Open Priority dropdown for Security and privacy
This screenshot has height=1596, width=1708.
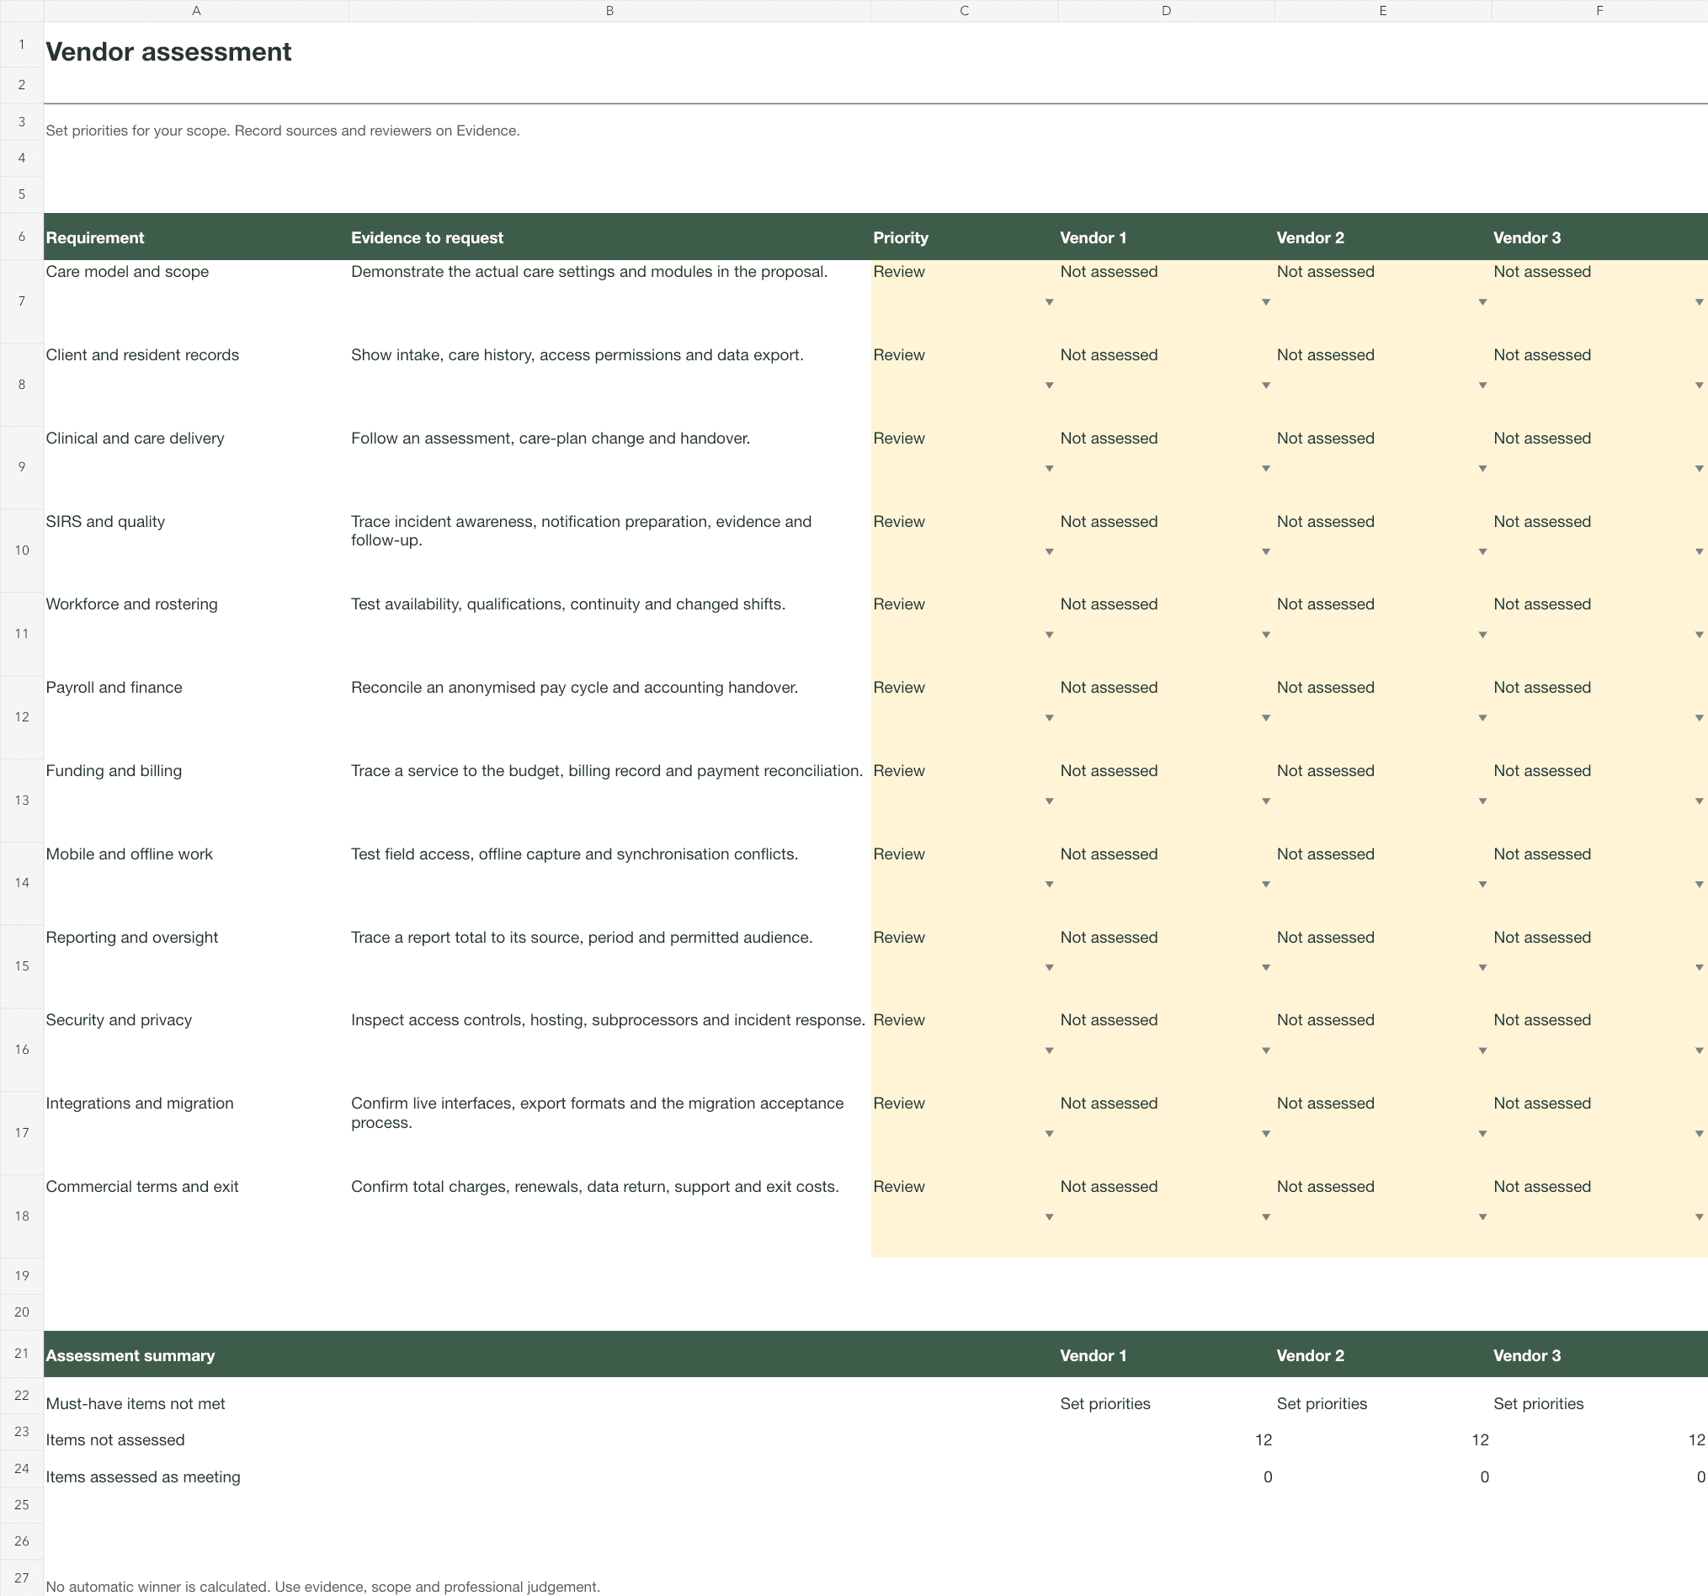1048,1051
